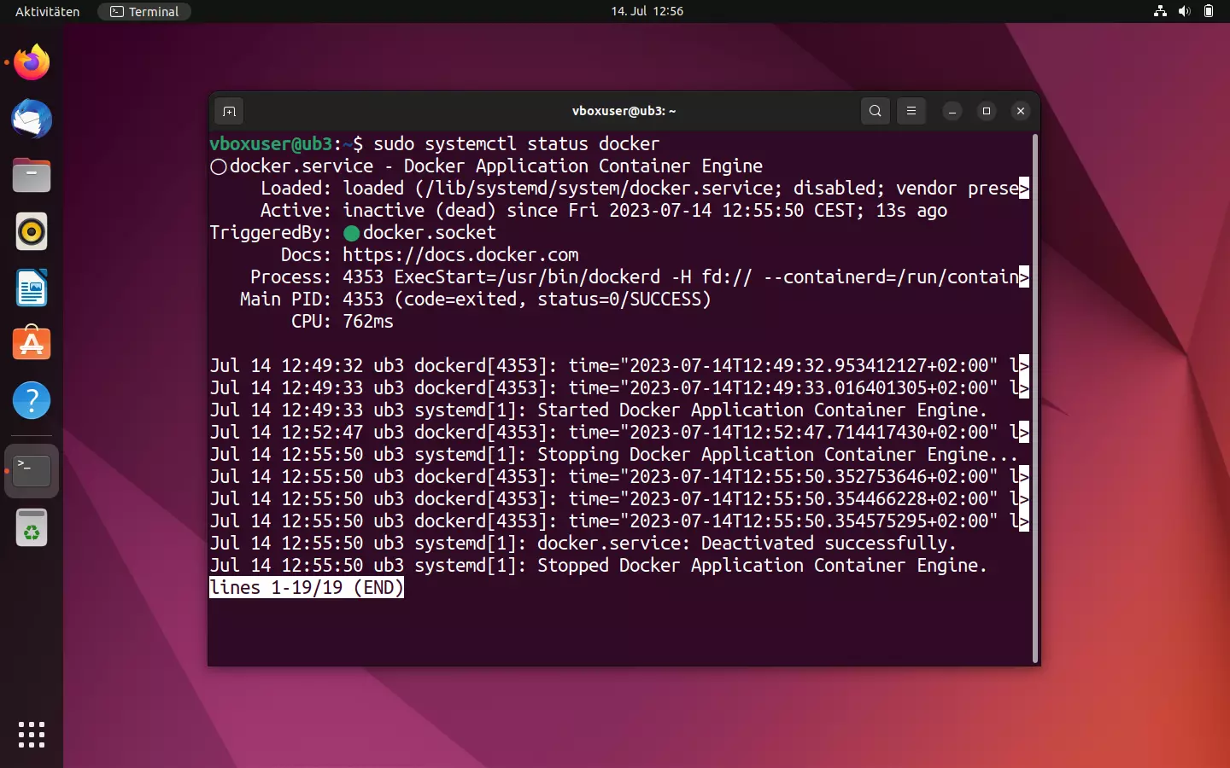
Task: Open the terminal search function
Action: click(875, 111)
